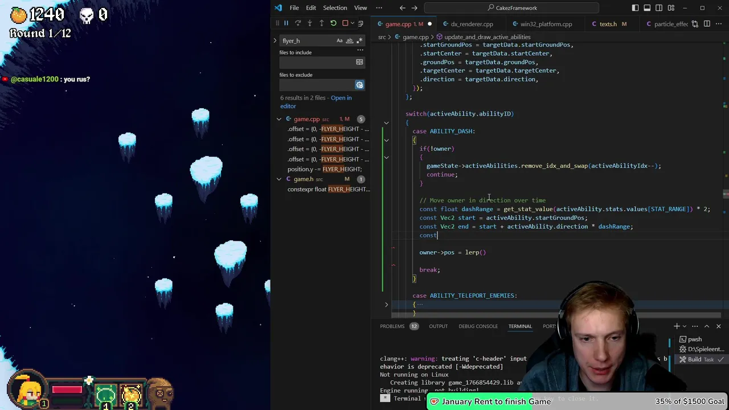Fold the switch block in gutter

tap(386, 122)
